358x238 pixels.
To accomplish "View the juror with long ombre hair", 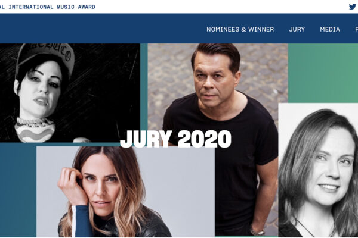I will tap(125, 192).
